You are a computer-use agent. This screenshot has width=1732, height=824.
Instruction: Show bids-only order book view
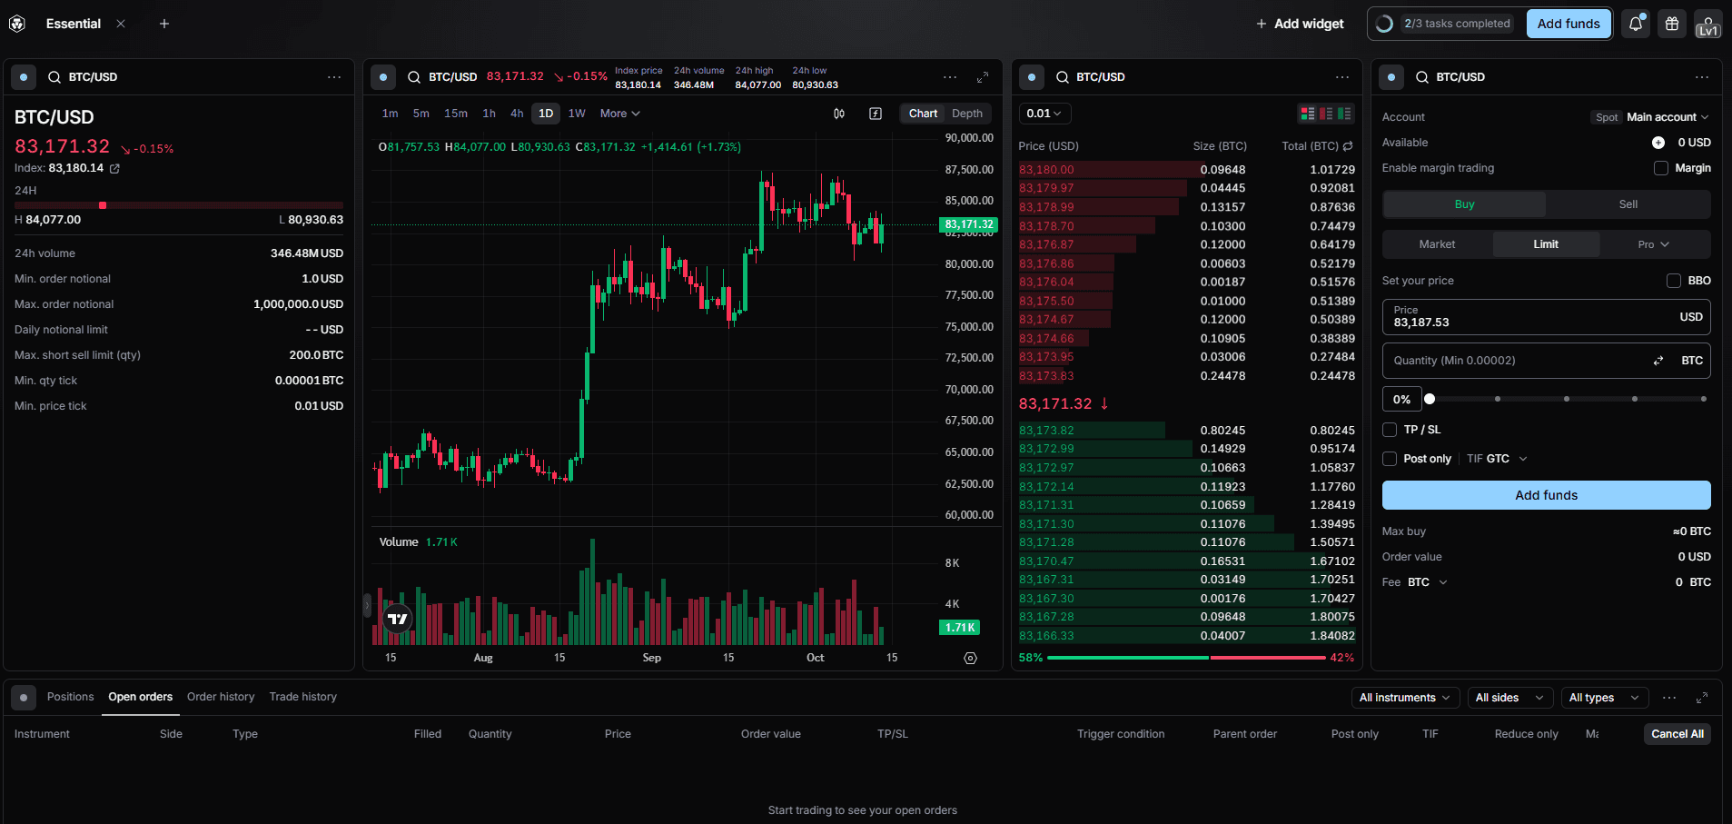[1344, 114]
